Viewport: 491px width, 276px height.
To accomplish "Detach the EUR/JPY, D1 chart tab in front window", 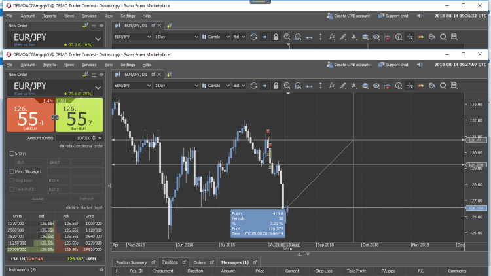I will click(x=153, y=74).
